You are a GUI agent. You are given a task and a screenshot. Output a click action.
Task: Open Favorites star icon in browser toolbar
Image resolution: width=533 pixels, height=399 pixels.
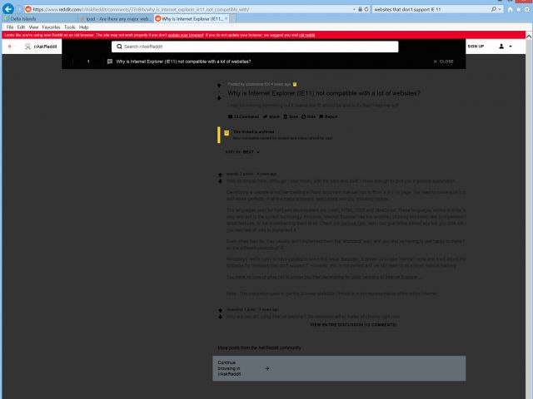518,9
